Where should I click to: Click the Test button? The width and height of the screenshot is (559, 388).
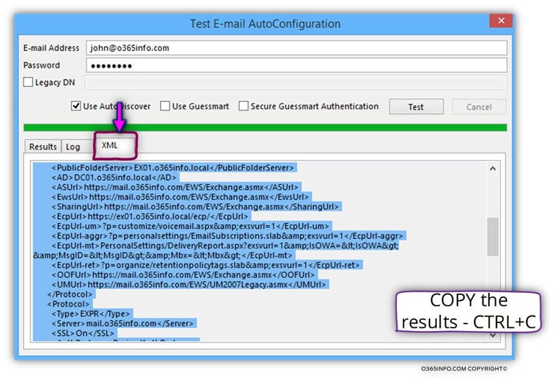pos(416,107)
